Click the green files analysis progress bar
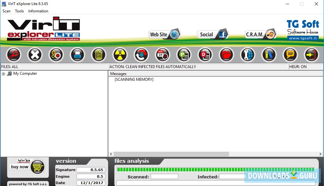 click(x=216, y=170)
